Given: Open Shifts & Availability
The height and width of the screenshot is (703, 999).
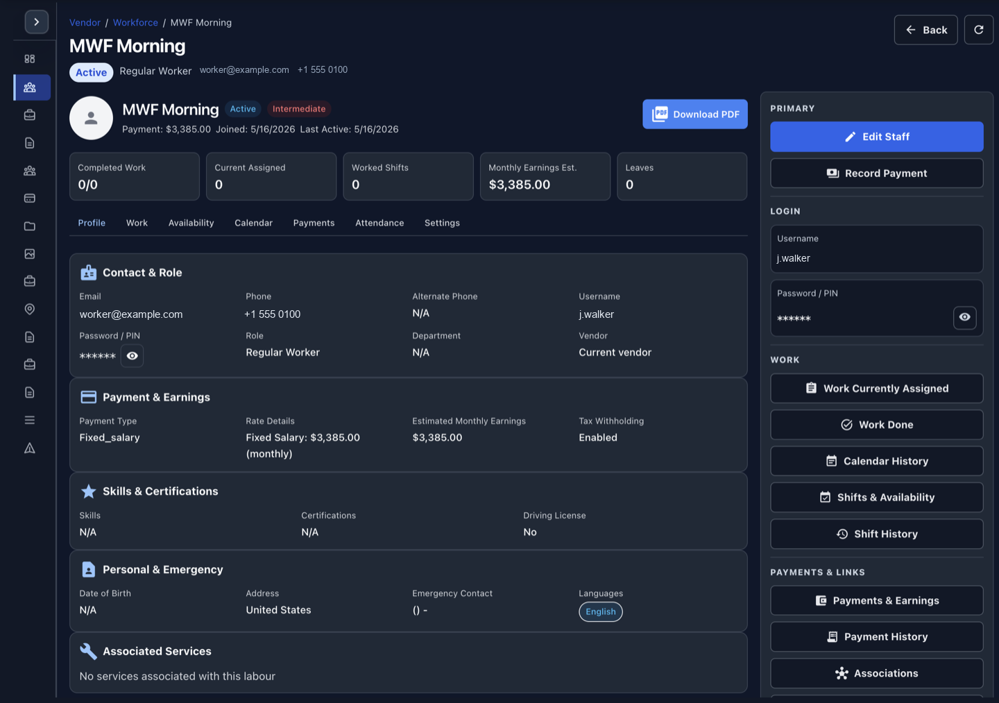Looking at the screenshot, I should tap(877, 498).
